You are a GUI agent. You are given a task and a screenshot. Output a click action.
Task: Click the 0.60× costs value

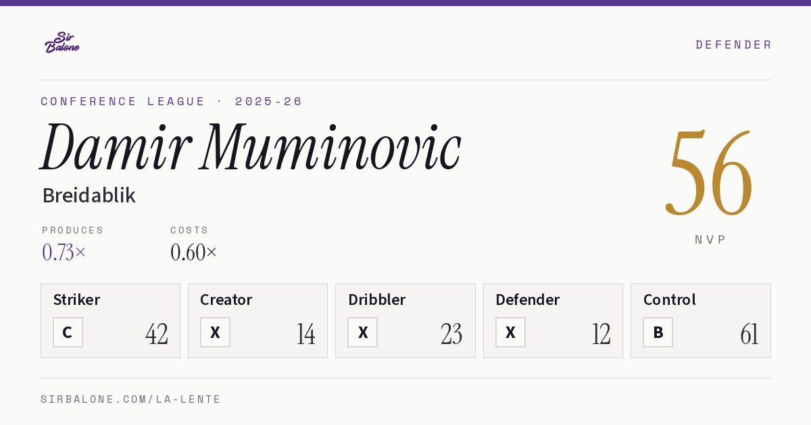(194, 252)
